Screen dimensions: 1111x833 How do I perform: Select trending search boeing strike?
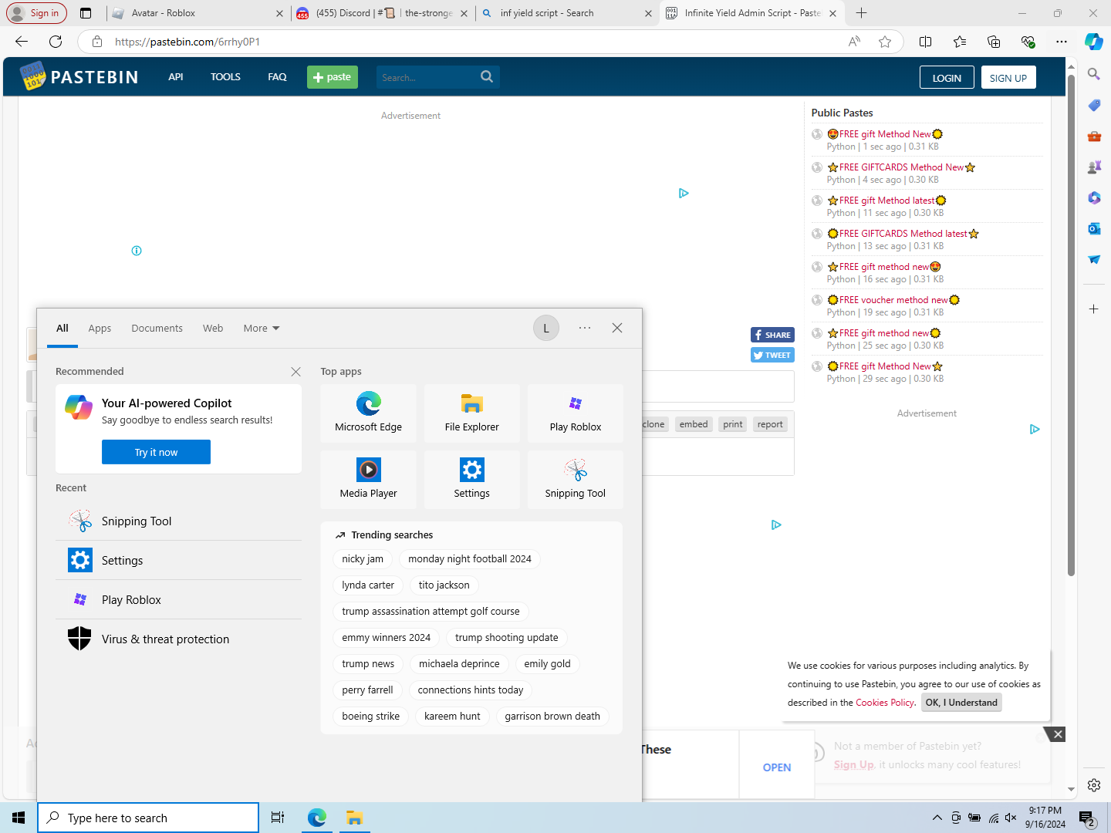(371, 717)
